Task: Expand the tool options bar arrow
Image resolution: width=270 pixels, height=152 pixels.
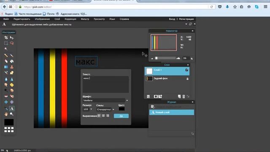Action: [x=186, y=24]
